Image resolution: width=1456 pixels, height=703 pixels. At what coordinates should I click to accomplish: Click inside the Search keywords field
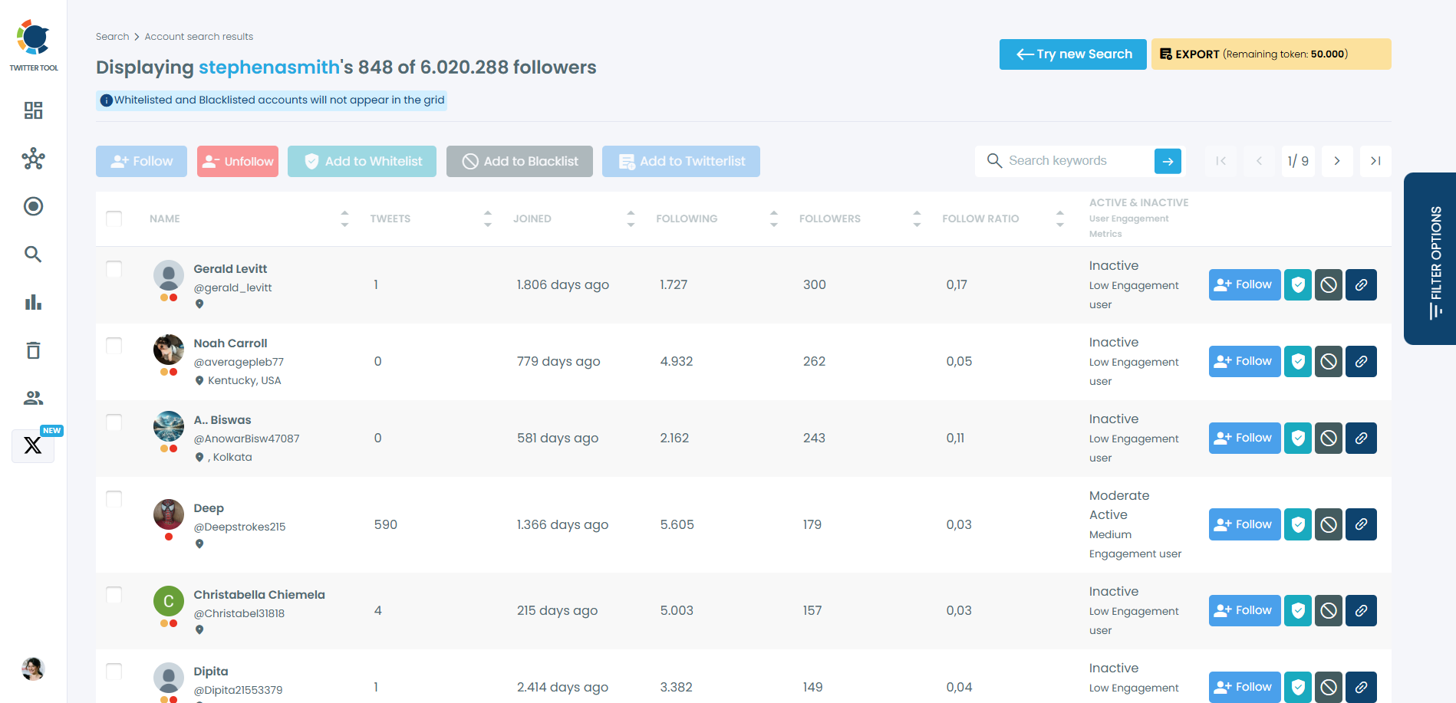(x=1074, y=160)
